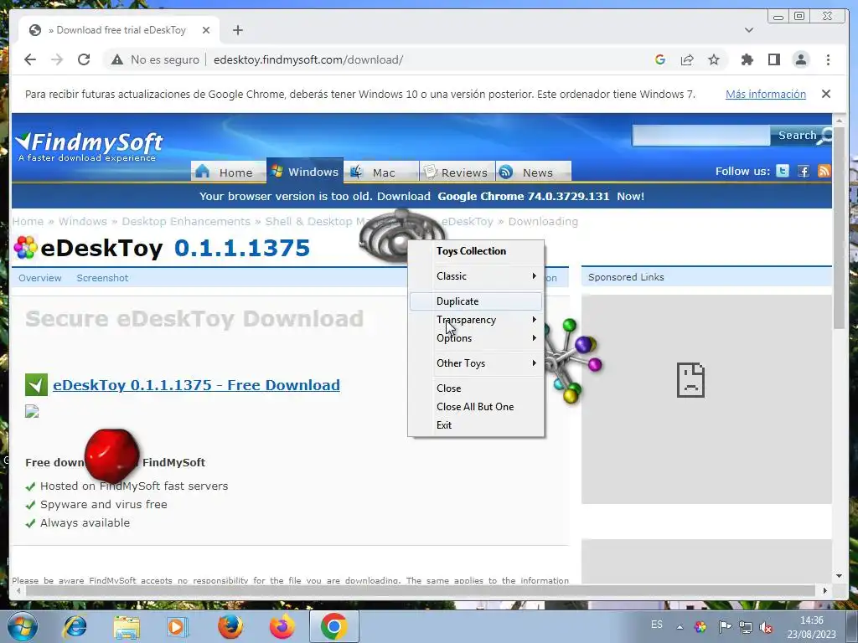Screen dimensions: 858x643
Task: Close the eDeskToy download tab
Action: [x=206, y=30]
